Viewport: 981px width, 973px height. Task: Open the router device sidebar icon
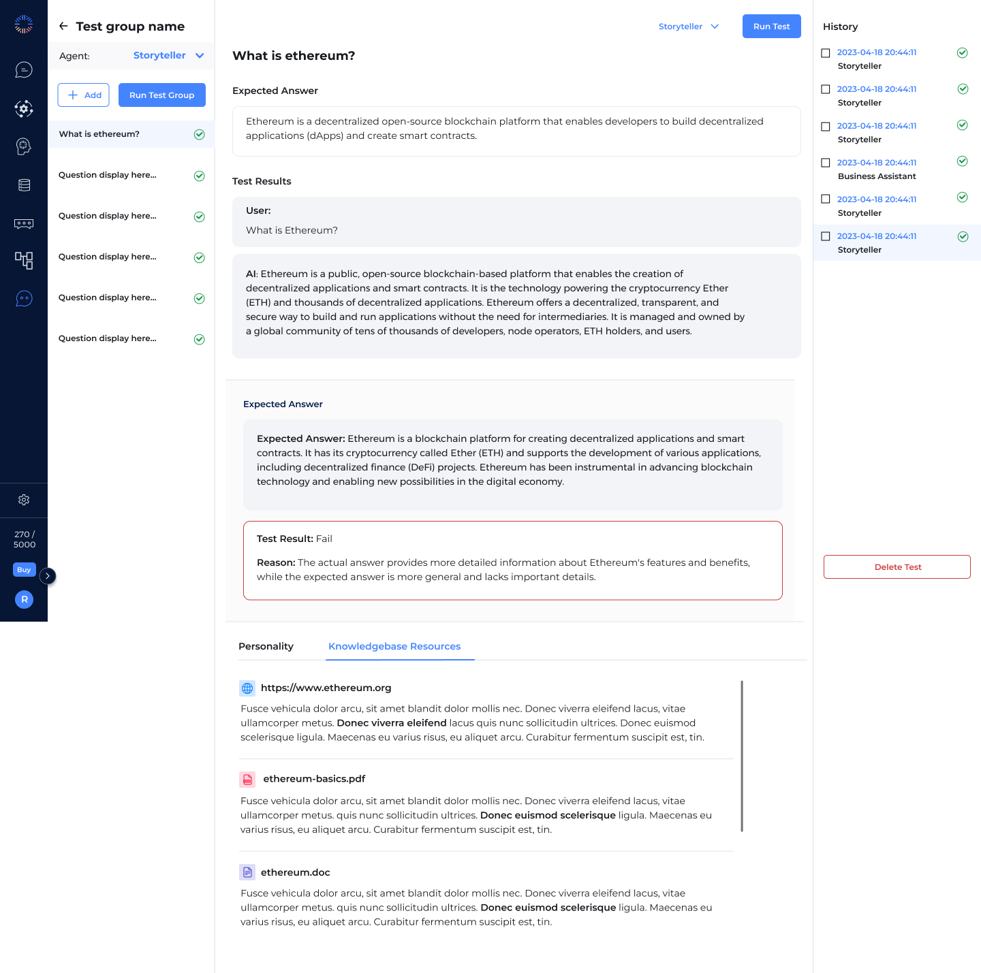24,223
